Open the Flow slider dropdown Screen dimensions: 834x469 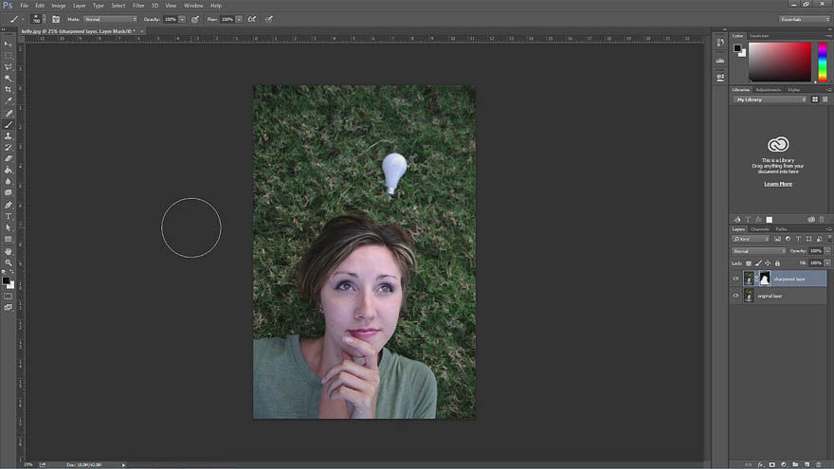coord(239,19)
